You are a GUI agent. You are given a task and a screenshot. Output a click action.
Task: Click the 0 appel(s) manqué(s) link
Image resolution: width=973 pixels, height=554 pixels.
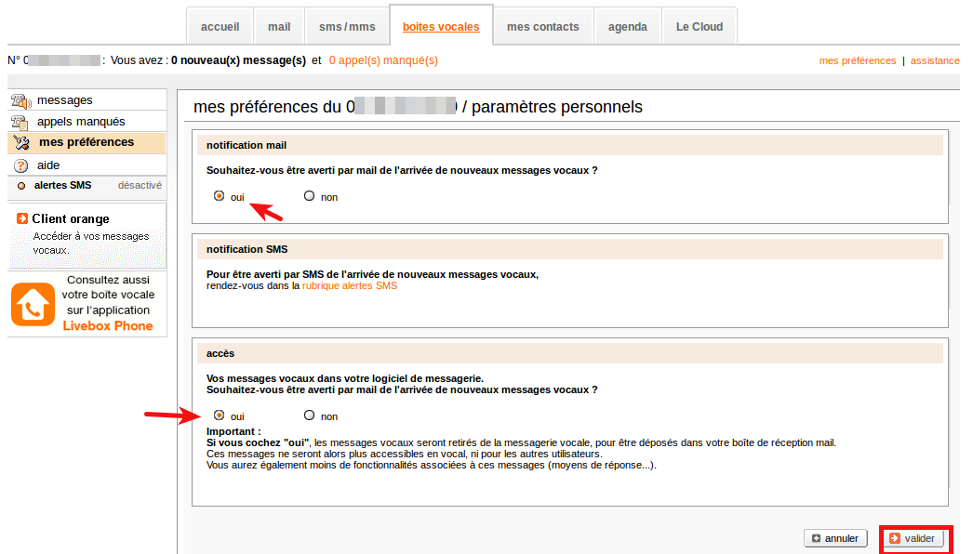383,60
